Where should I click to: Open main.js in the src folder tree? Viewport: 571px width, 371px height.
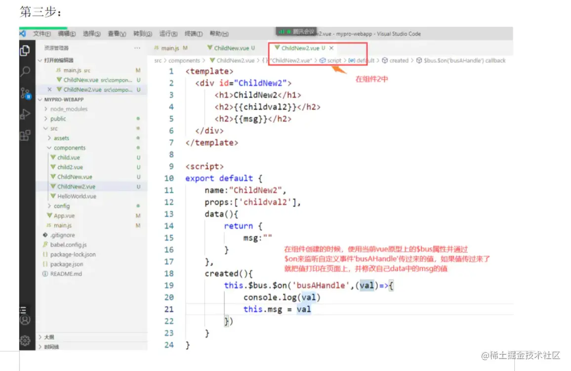pyautogui.click(x=63, y=225)
